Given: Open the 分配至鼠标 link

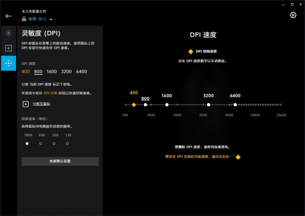Looking at the screenshot, I should (41, 104).
